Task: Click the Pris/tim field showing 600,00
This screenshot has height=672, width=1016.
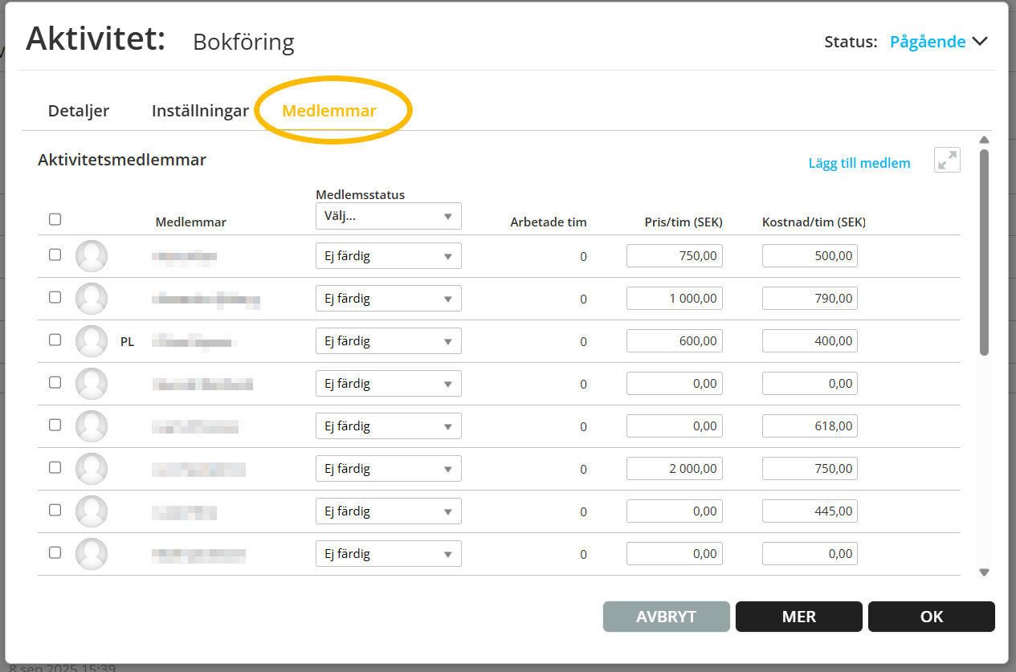Action: tap(674, 341)
